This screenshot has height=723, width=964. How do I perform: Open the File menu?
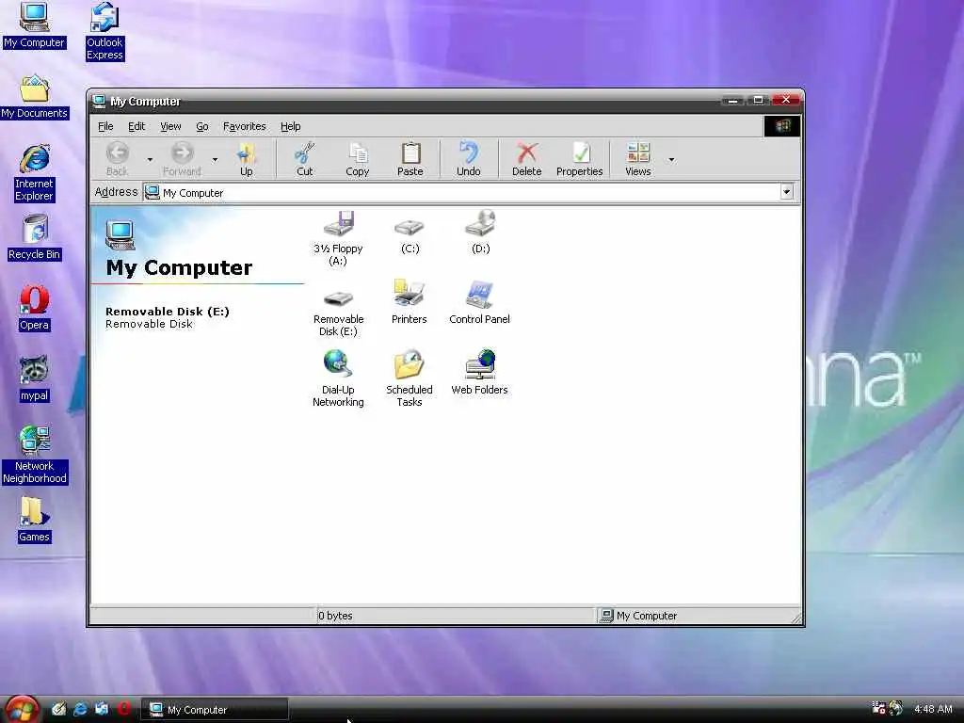105,126
